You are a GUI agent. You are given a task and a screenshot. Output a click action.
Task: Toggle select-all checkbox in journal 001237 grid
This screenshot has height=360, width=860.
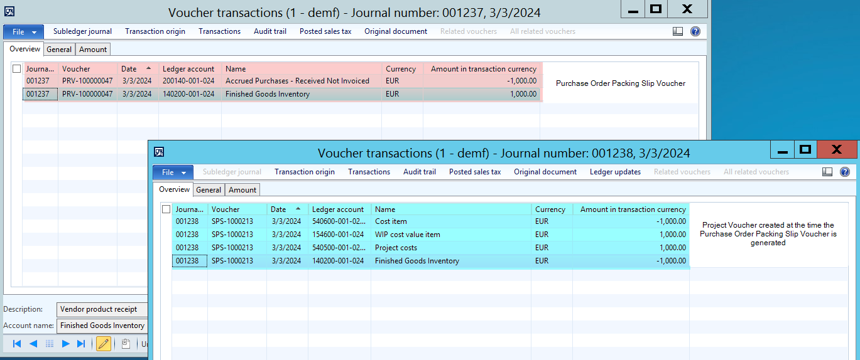click(x=16, y=69)
